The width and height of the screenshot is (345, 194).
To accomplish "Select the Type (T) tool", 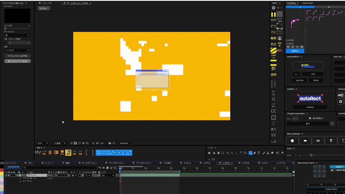I will (x=259, y=153).
